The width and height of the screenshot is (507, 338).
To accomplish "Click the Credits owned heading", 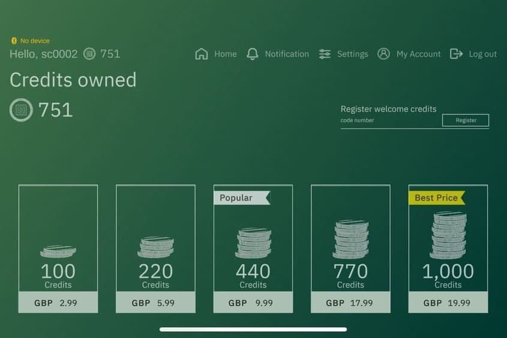I will 73,80.
